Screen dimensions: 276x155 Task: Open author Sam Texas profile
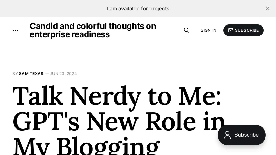tap(31, 74)
